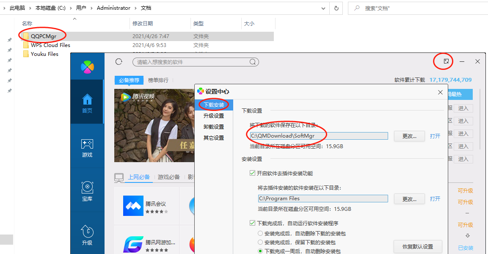Toggle 开启软件去插件安装功能 checkbox
This screenshot has width=488, height=254.
[x=252, y=173]
